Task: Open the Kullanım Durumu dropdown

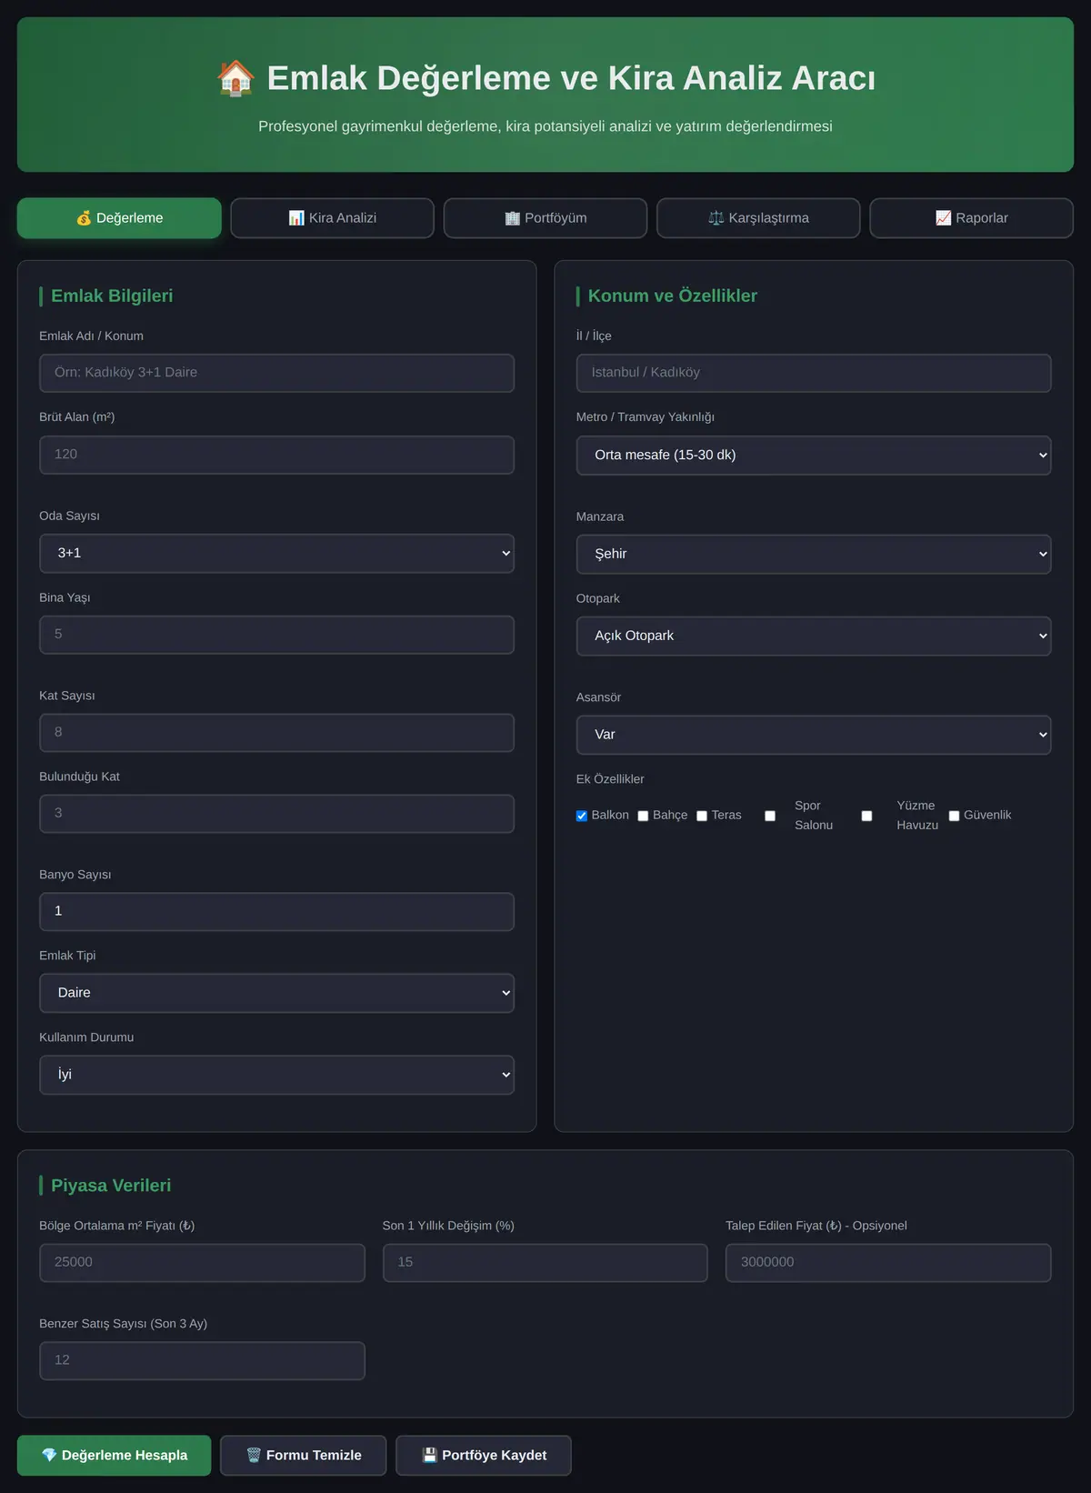Action: pyautogui.click(x=276, y=1075)
